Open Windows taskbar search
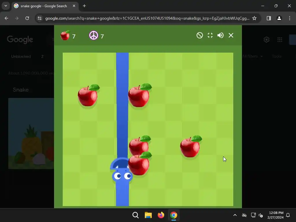Viewport: 296px width, 222px height. click(x=135, y=215)
